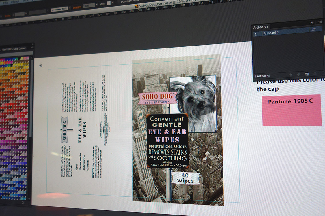Open the stroke weight dropdown arrow
This screenshot has height=216, width=325.
26,14
